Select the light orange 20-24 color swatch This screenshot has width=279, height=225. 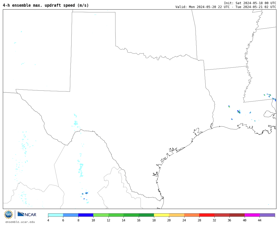coord(176,215)
